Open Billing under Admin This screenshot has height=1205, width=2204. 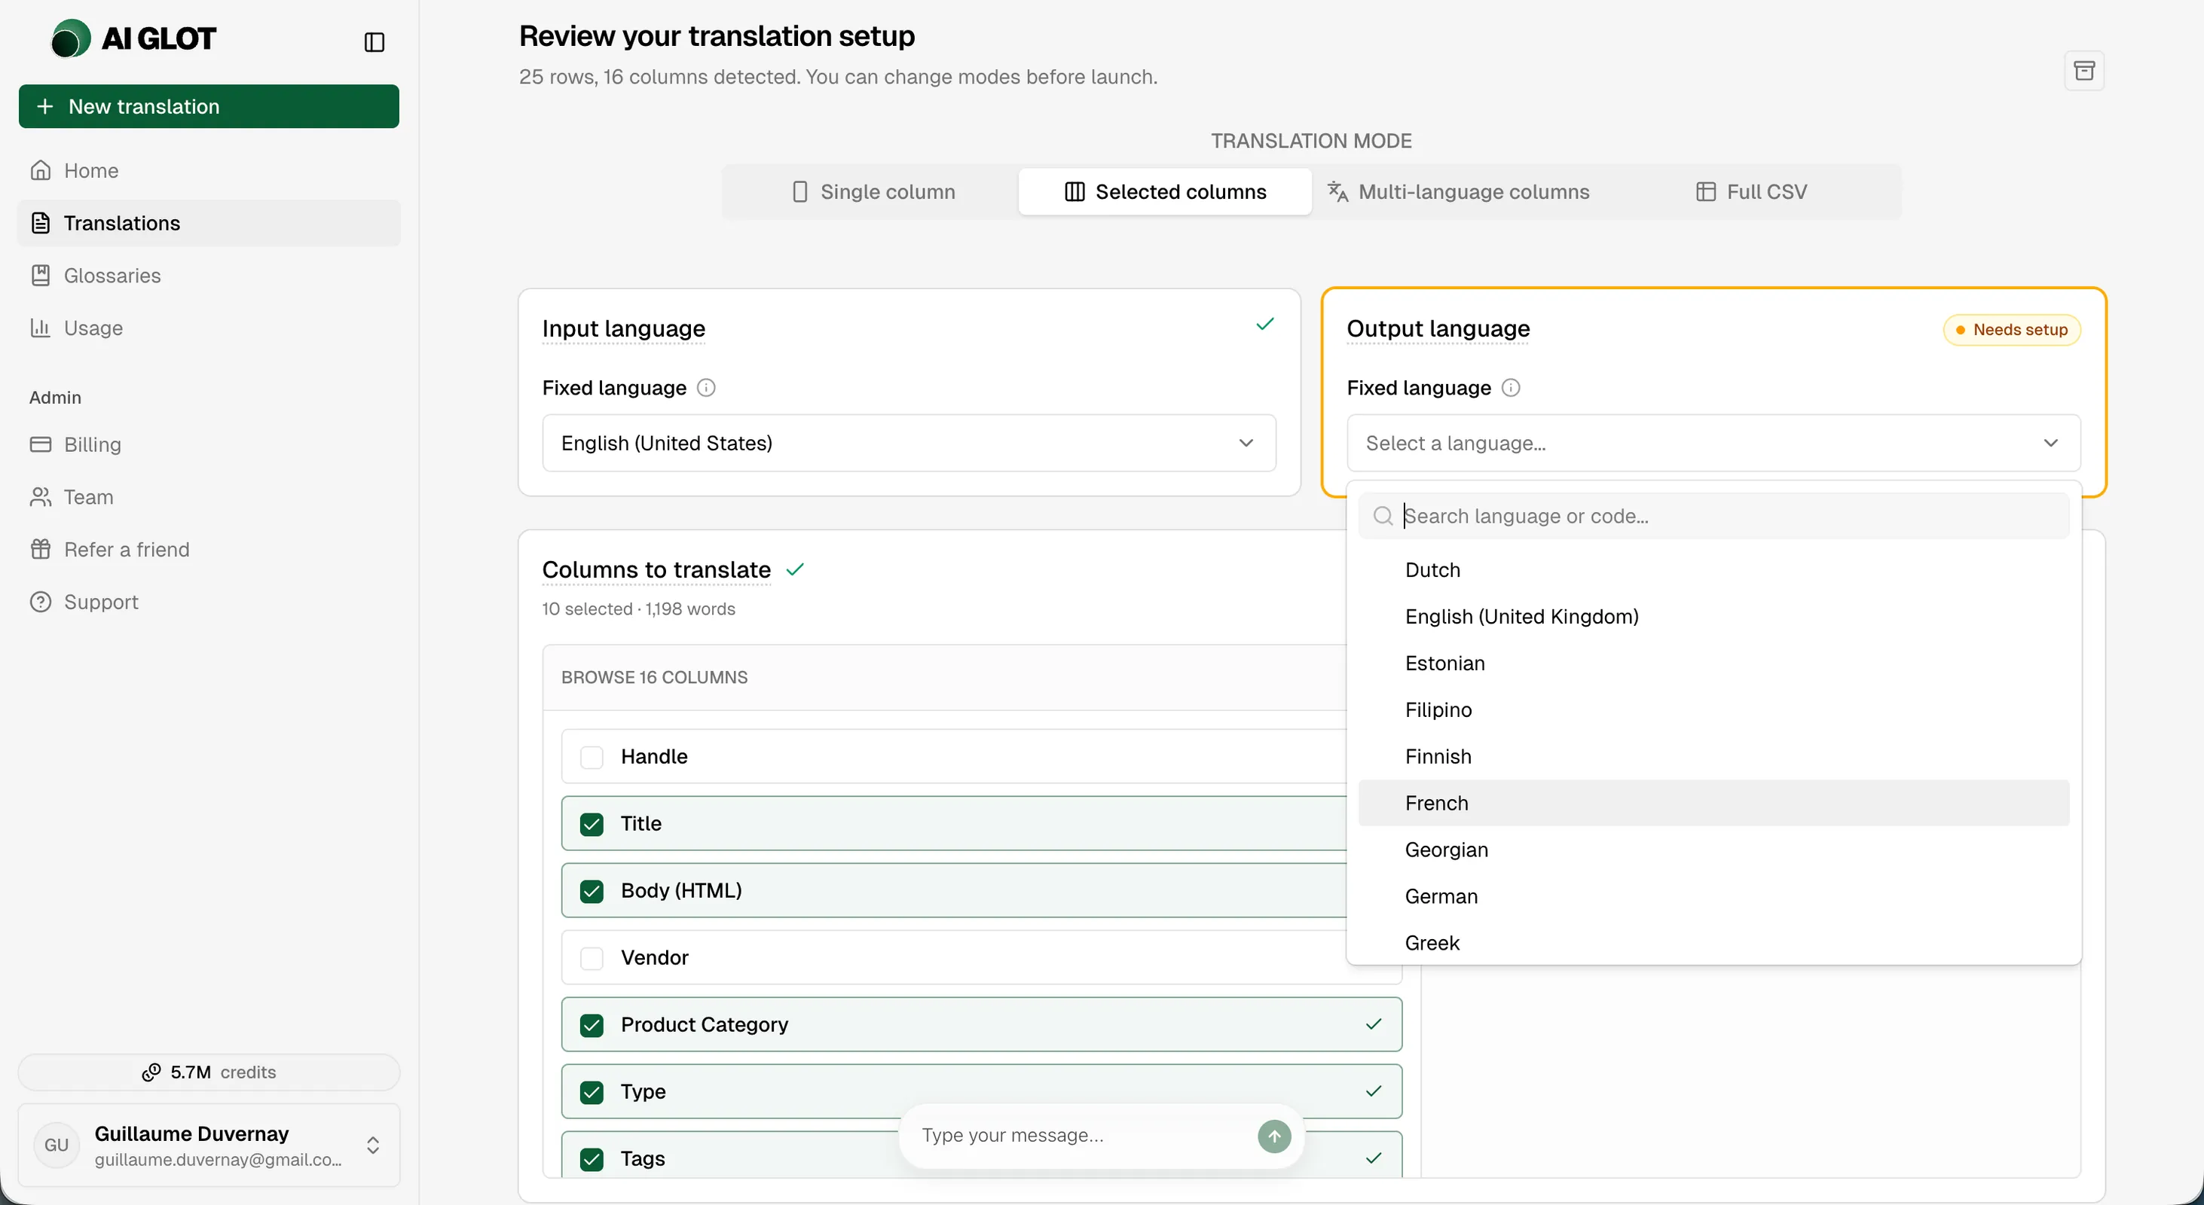coord(209,444)
